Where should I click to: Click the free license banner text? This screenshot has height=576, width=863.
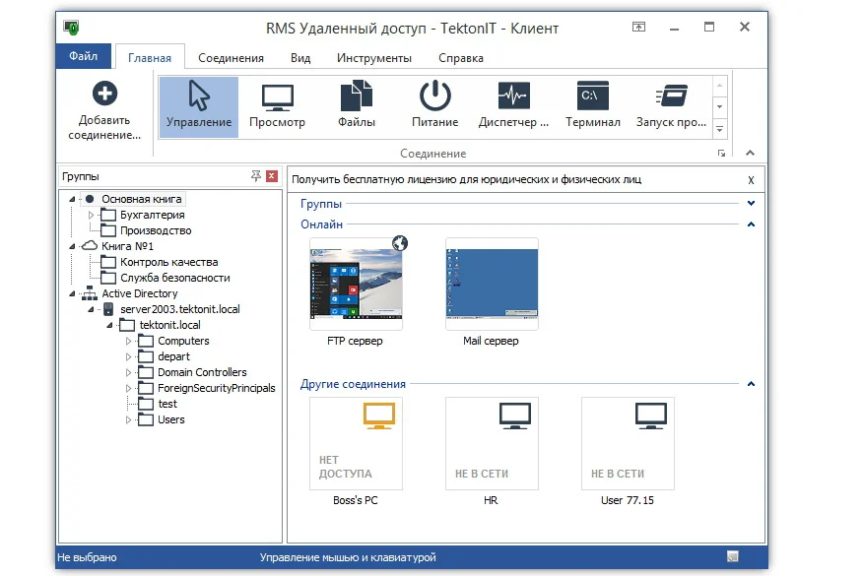(466, 179)
